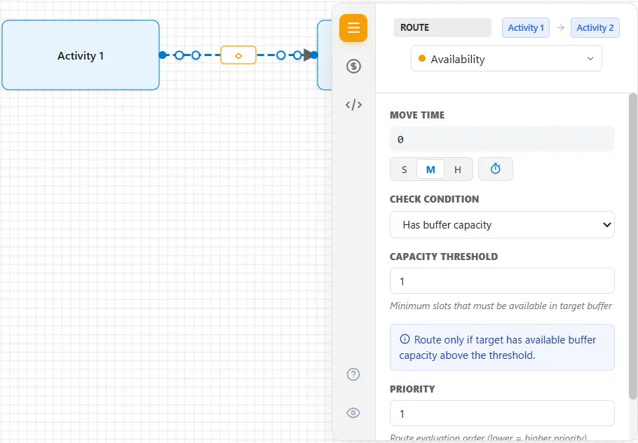The image size is (638, 443).
Task: Select the Activity 1 node on canvas
Action: click(81, 55)
